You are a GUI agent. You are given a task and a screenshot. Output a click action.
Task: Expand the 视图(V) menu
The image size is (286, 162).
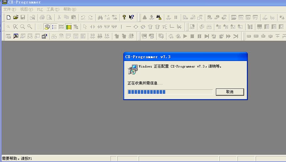click(x=26, y=9)
